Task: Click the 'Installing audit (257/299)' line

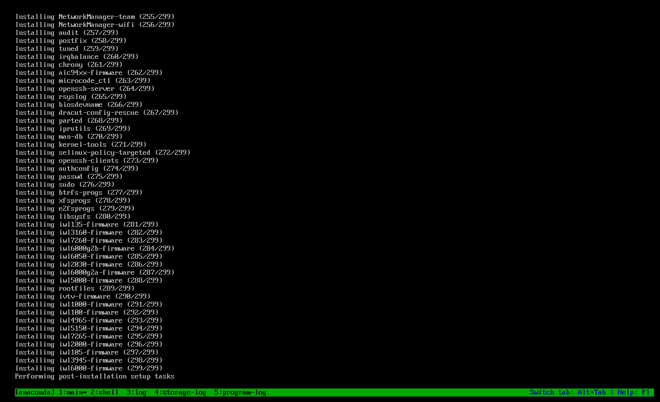Action: pos(67,33)
